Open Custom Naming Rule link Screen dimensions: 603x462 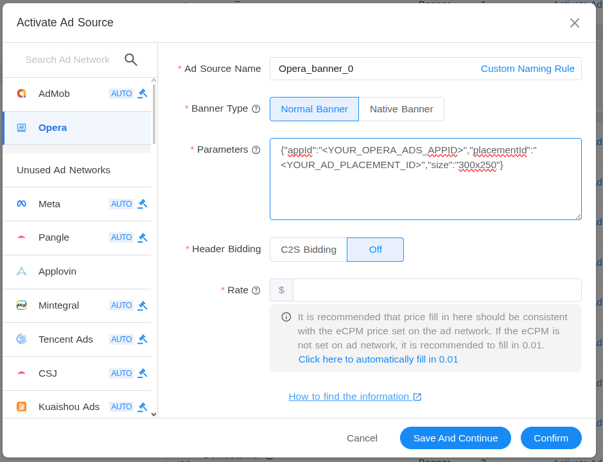528,69
